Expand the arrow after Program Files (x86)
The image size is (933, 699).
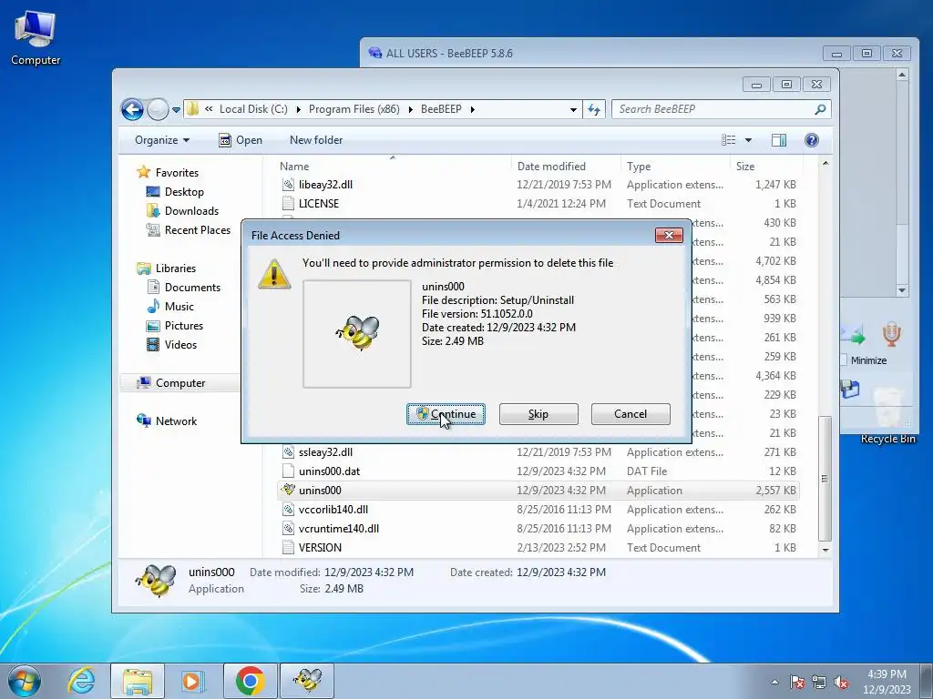click(411, 109)
